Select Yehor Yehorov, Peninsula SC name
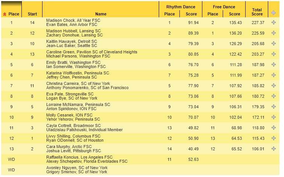This screenshot has height=177, width=284. [73, 119]
